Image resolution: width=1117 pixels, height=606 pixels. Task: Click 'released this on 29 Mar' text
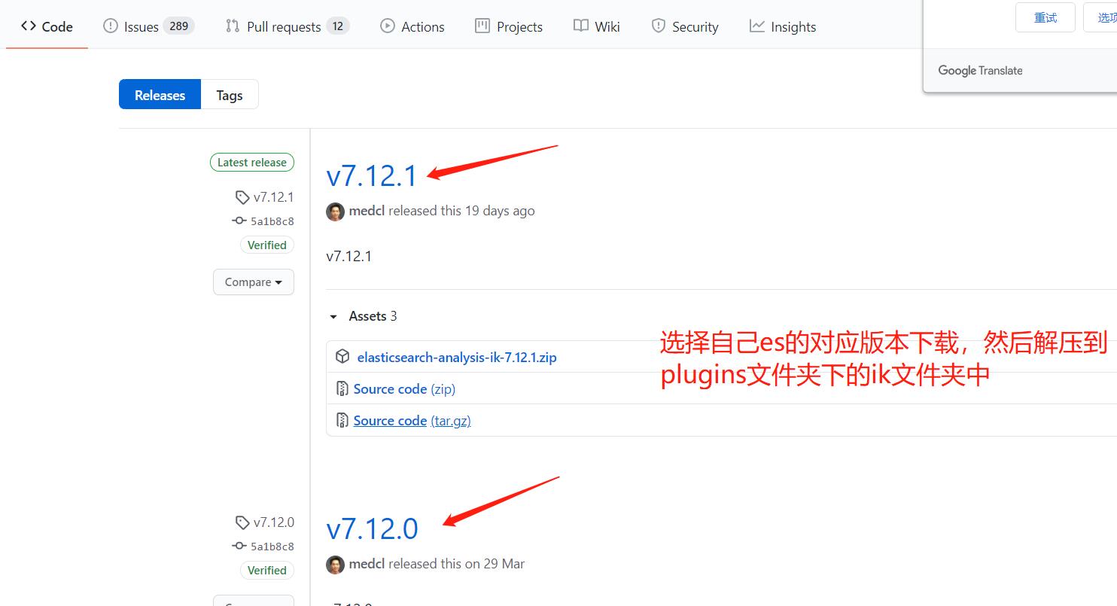pos(457,564)
